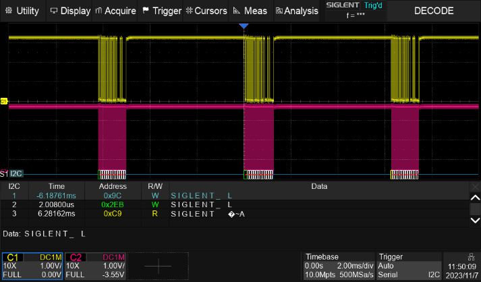This screenshot has height=282, width=481.
Task: Click the decode list scrollbar handle
Action: 475,209
